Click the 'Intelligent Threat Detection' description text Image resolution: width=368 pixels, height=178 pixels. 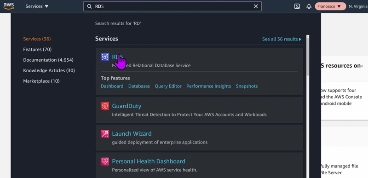pos(189,115)
